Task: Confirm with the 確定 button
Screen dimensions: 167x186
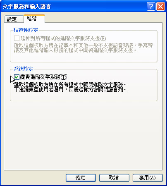Action: pos(81,178)
